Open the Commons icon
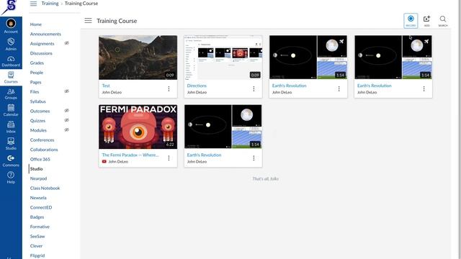This screenshot has width=461, height=259. tap(11, 161)
